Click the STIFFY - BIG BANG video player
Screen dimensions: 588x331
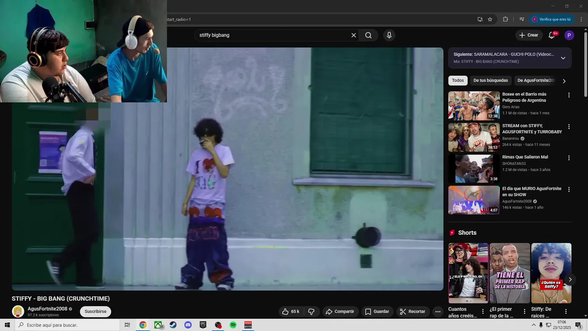pos(227,169)
